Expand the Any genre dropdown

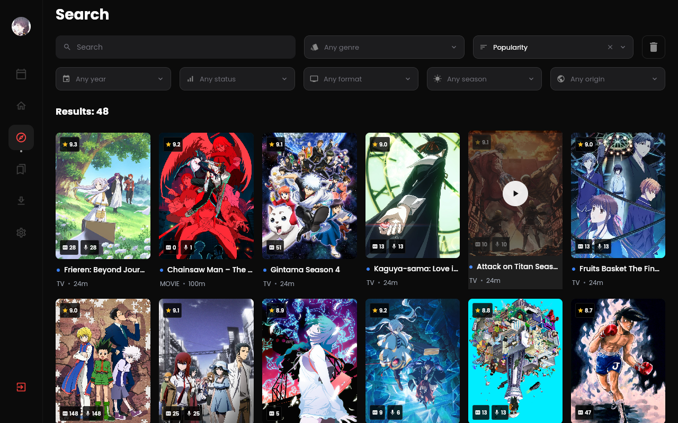pos(384,47)
